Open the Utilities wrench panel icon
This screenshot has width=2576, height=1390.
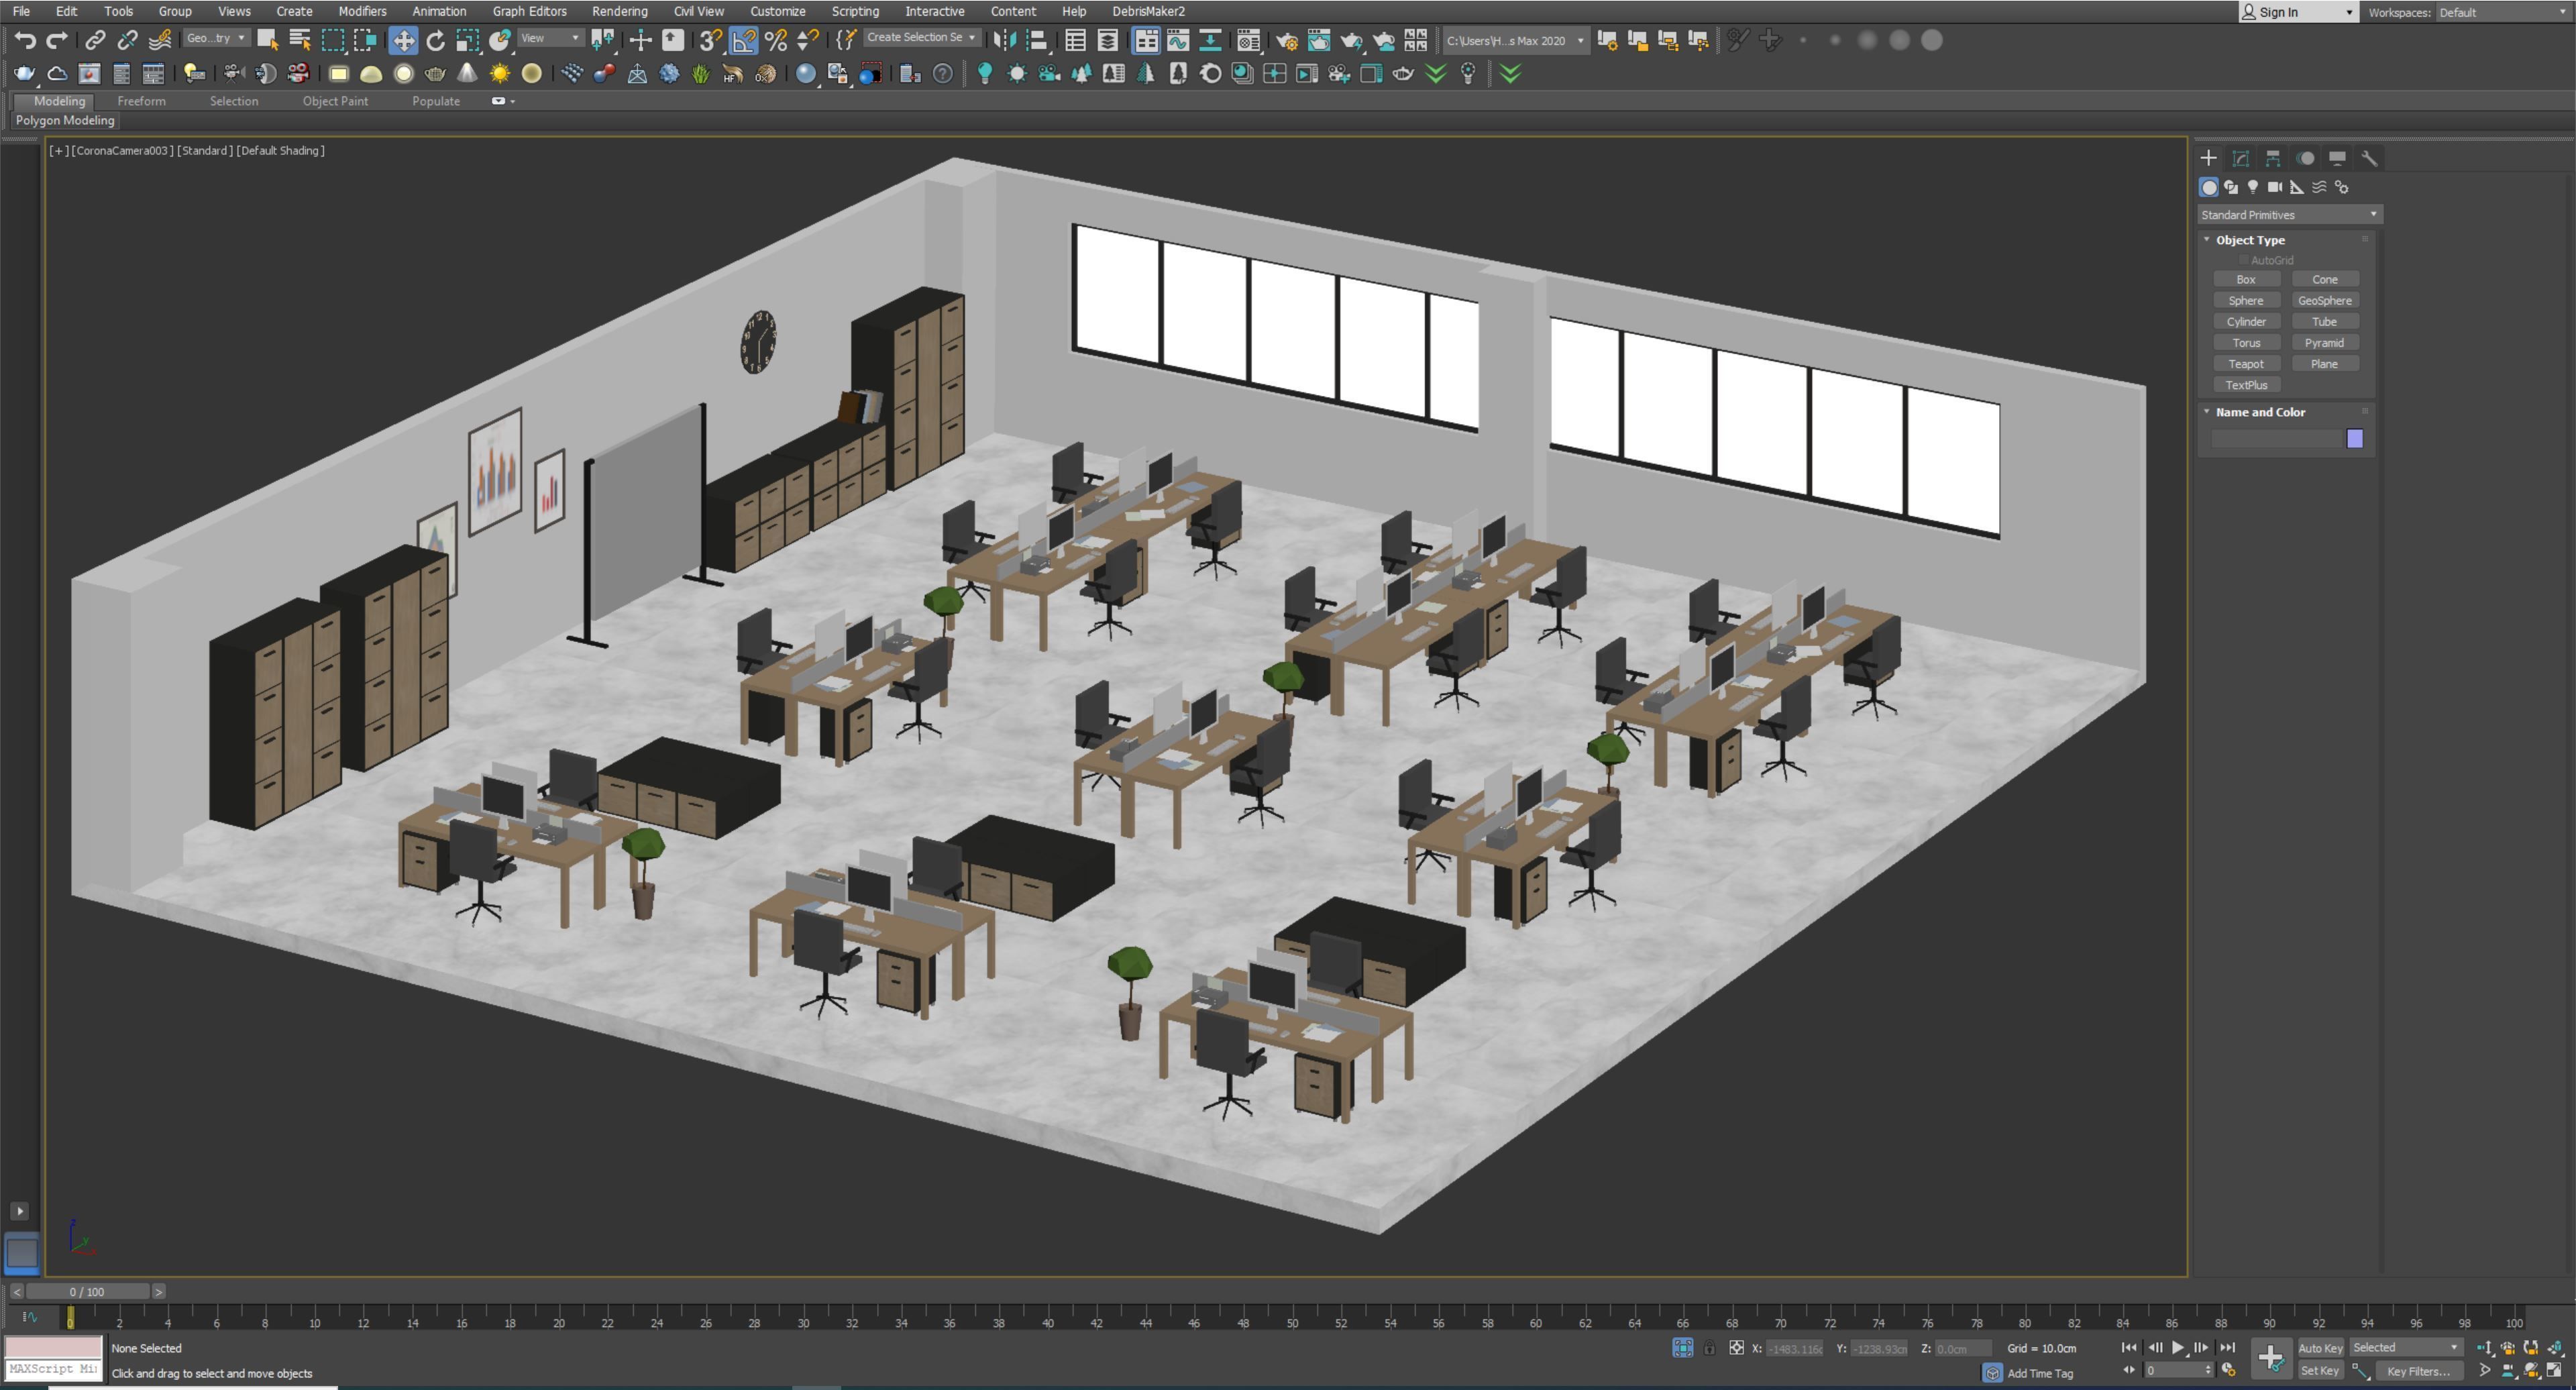(2369, 158)
